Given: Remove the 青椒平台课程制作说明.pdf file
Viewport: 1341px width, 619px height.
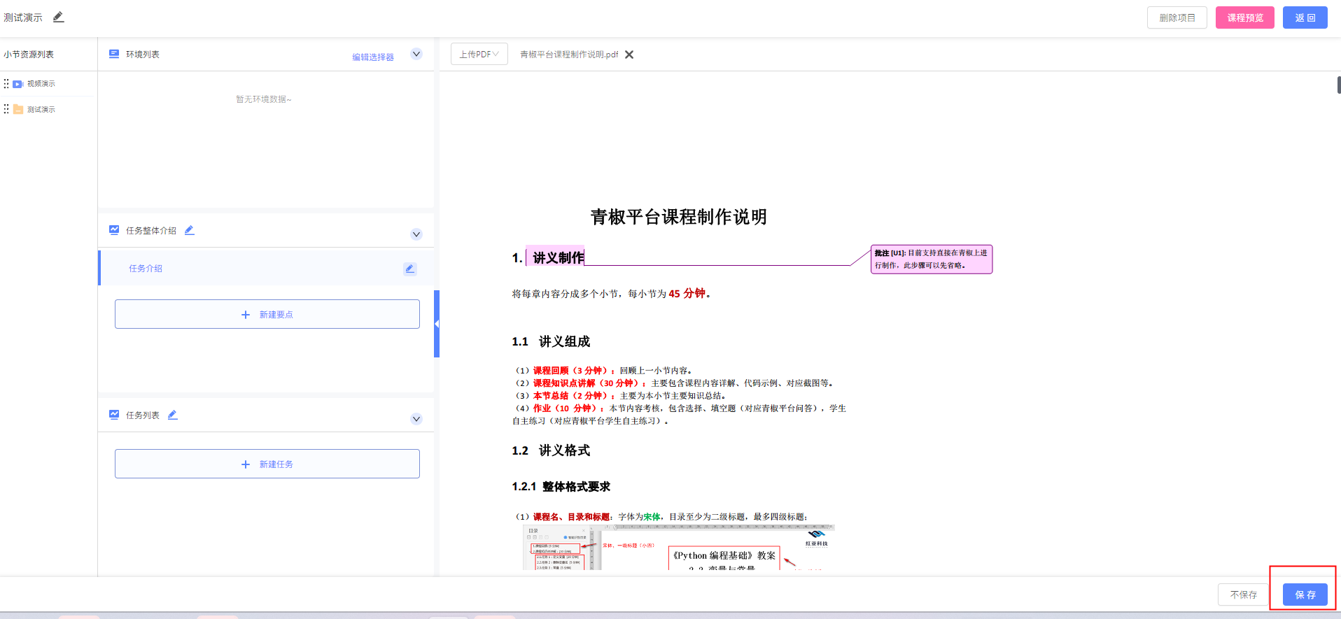Looking at the screenshot, I should (629, 55).
